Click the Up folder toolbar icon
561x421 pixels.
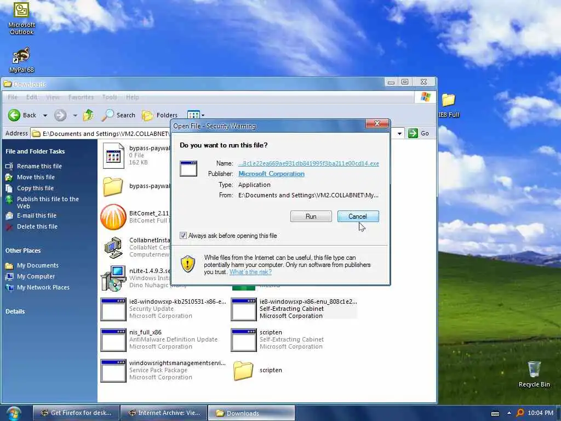[88, 115]
